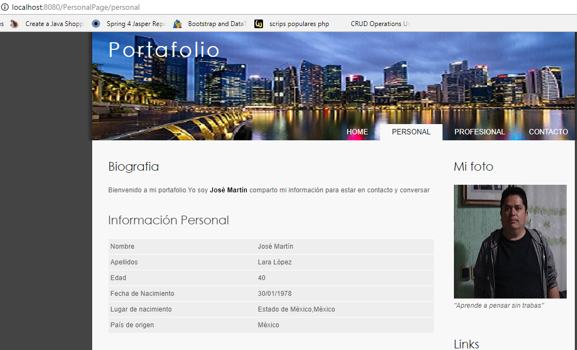Image resolution: width=577 pixels, height=350 pixels.
Task: Click the Bootstrap and DataTables bookmark favicon
Action: [177, 24]
